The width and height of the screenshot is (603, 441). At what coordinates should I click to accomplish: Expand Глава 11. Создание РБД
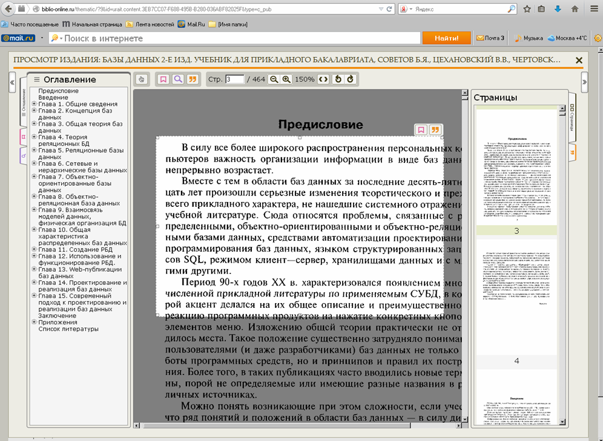click(x=35, y=249)
